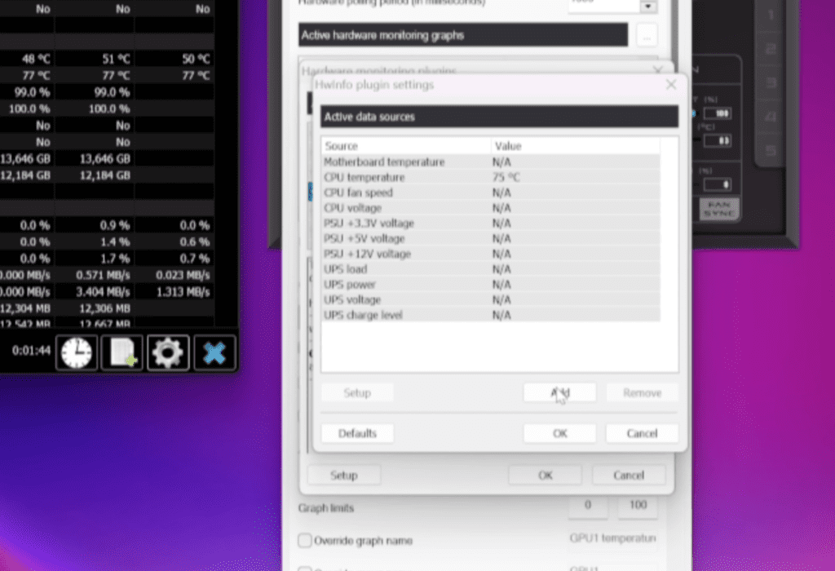Click the log-to-file document icon

(x=121, y=352)
